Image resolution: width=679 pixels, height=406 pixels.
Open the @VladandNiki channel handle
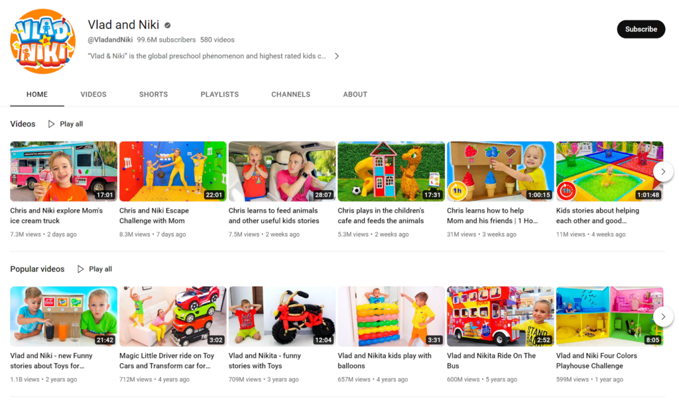111,40
